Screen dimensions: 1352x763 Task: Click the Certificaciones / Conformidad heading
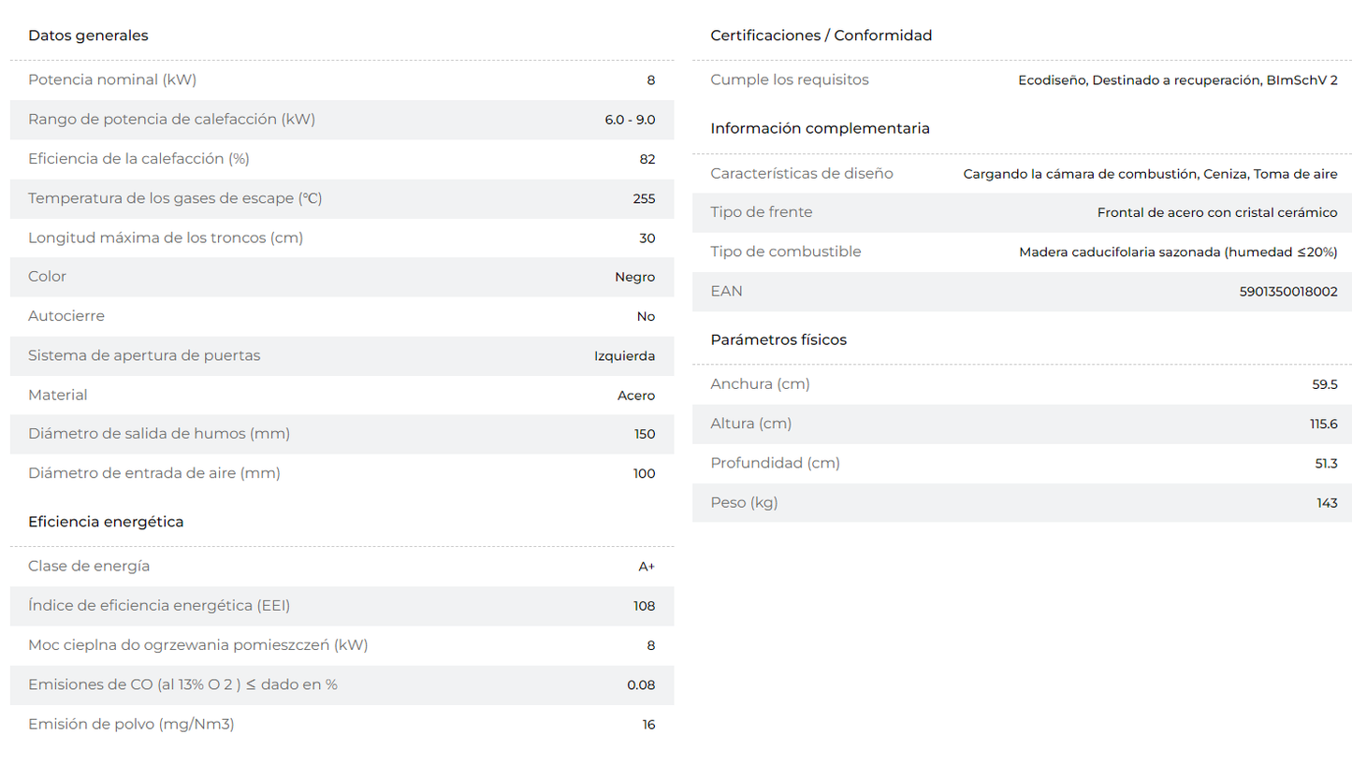click(x=821, y=36)
